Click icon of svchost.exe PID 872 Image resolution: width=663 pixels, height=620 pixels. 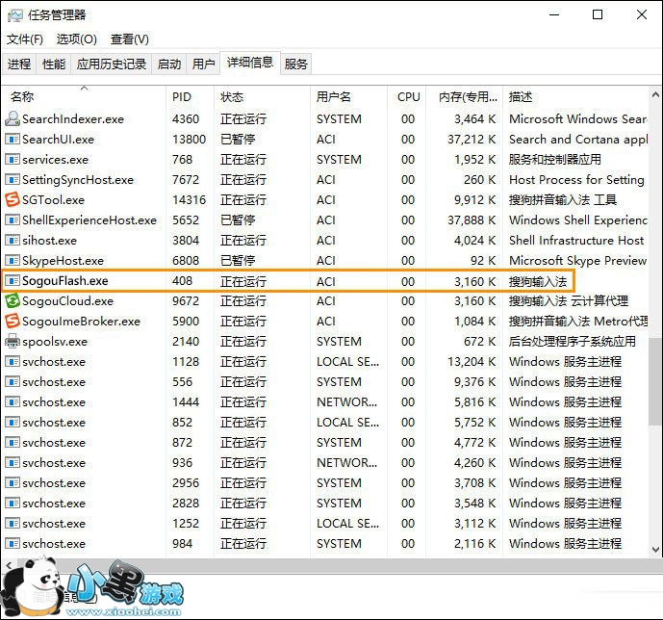click(13, 442)
